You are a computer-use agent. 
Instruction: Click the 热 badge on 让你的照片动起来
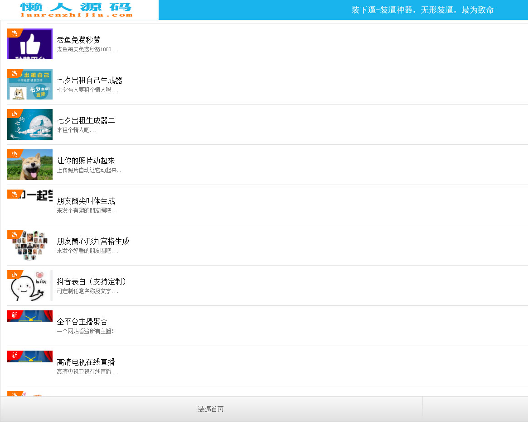[13, 152]
